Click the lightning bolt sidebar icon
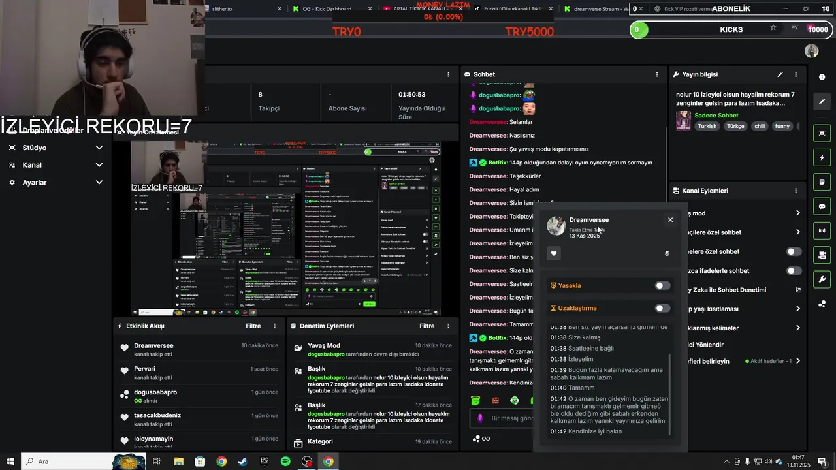 pyautogui.click(x=822, y=158)
